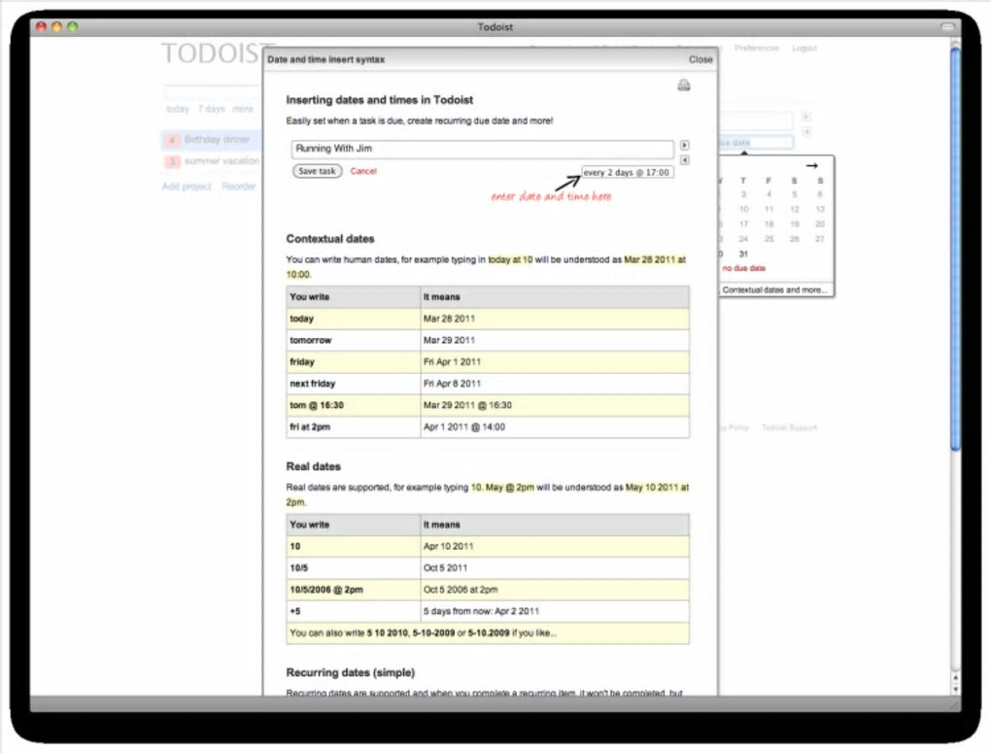The image size is (991, 753).
Task: Click the TODOIST logo
Action: click(x=211, y=53)
